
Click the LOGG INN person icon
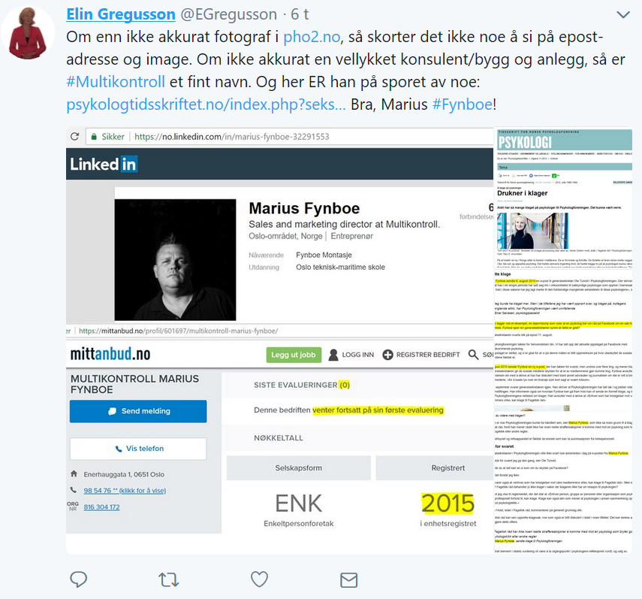[x=333, y=355]
